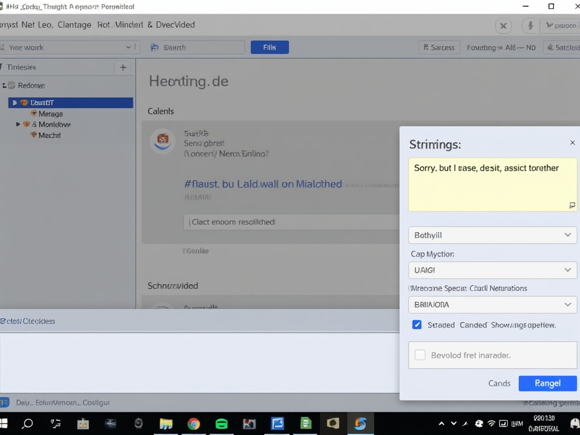The width and height of the screenshot is (580, 435).
Task: Click the search field chat icon
Action: [154, 48]
